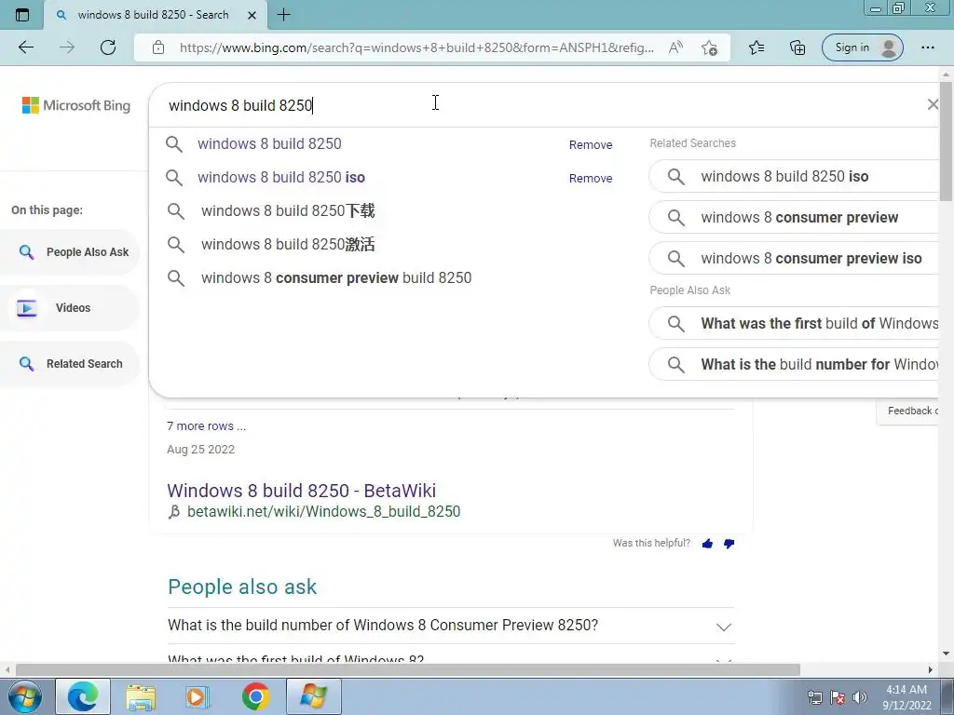954x715 pixels.
Task: Open Windows Explorer from taskbar
Action: 141,696
